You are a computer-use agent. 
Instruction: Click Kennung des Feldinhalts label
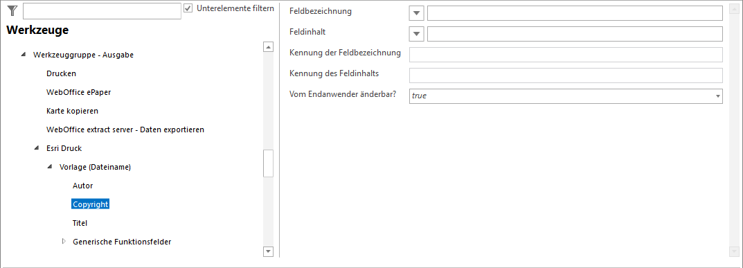(x=334, y=73)
